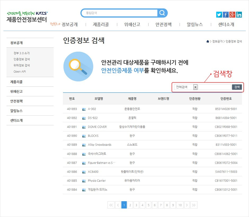
Task: Click the image icon in row 401888
Action: point(84,154)
